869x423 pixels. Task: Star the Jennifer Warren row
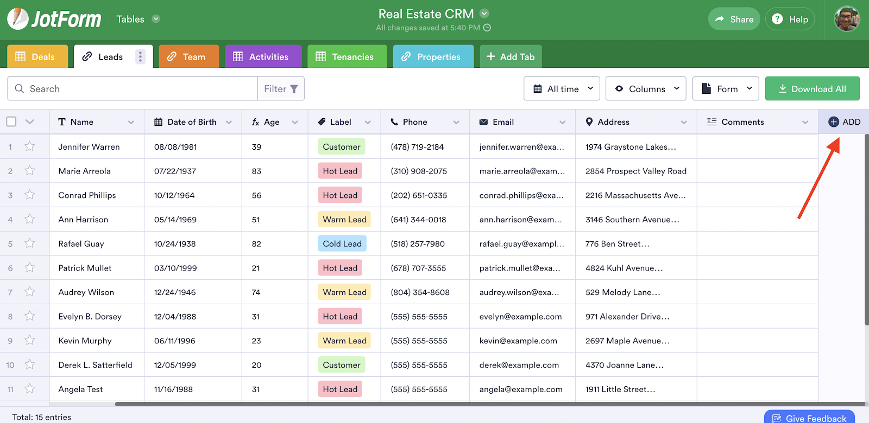click(x=30, y=146)
